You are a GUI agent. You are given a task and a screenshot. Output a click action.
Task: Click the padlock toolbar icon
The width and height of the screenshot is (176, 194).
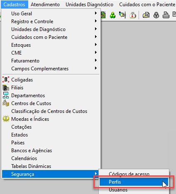156,15
